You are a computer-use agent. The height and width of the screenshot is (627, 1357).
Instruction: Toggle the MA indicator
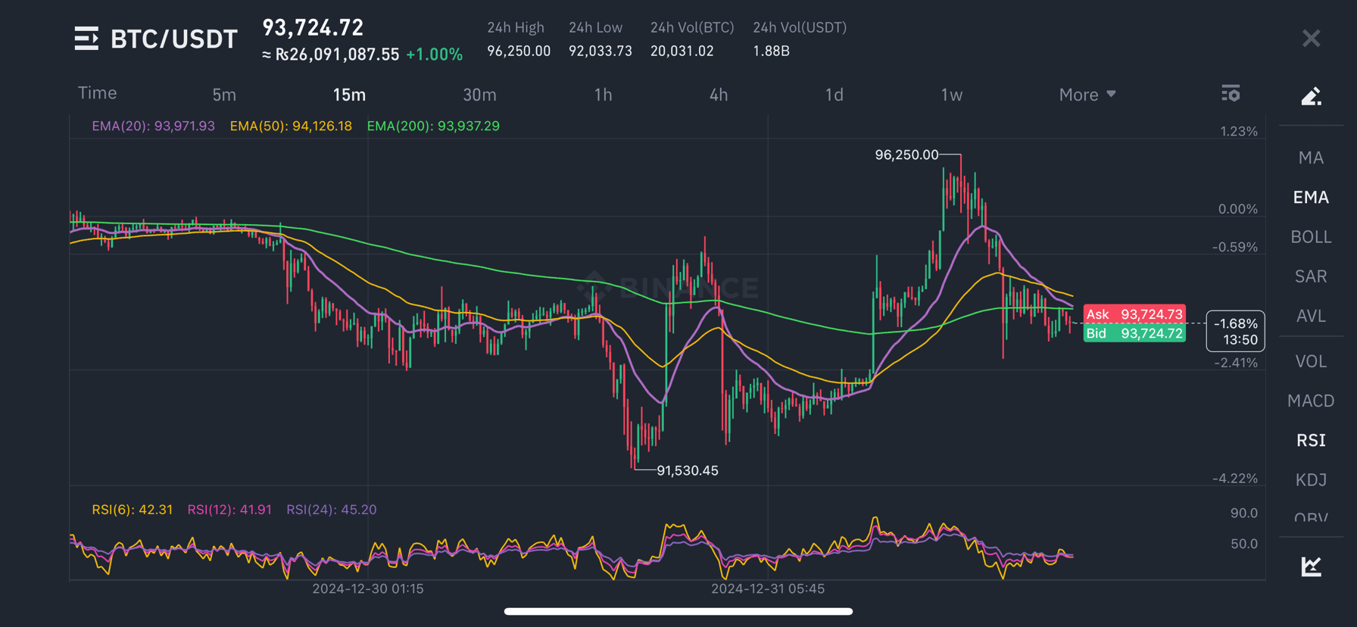click(x=1311, y=158)
